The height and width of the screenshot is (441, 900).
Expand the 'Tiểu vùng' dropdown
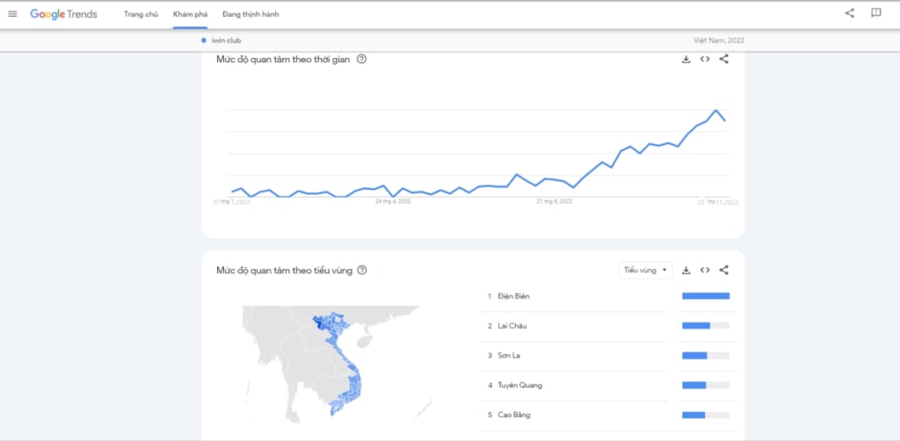coord(646,271)
